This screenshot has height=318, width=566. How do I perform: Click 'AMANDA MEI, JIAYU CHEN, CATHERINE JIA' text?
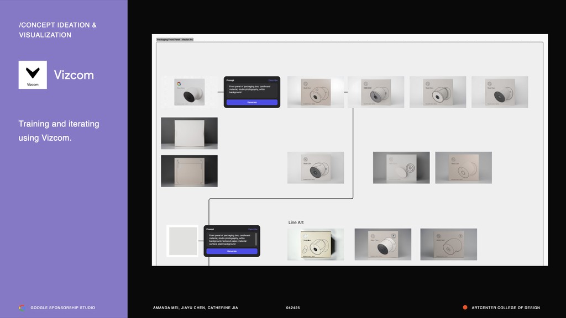click(x=195, y=308)
